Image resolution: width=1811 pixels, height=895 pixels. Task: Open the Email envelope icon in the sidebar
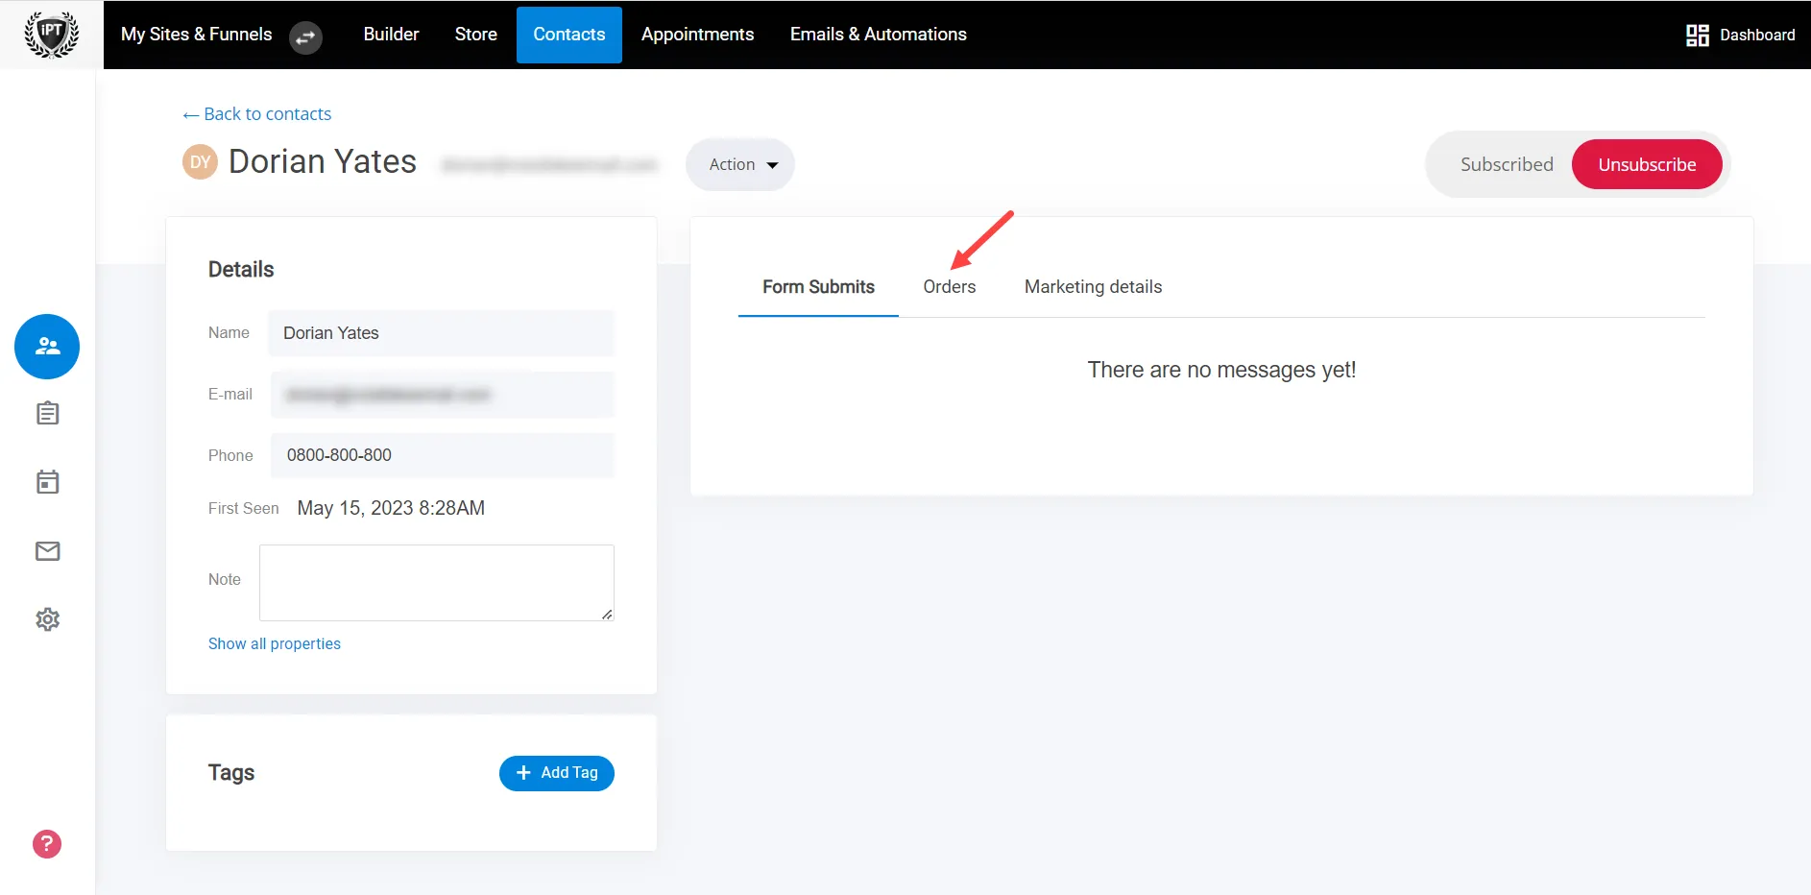pos(46,550)
